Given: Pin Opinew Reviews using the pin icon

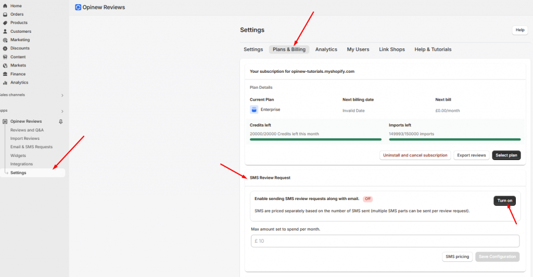Looking at the screenshot, I should [x=61, y=122].
